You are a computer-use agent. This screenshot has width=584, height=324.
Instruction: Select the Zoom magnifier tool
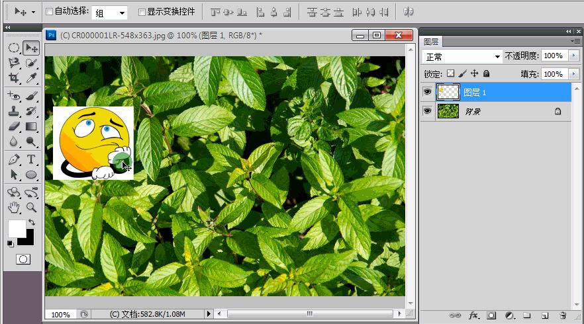pos(31,208)
